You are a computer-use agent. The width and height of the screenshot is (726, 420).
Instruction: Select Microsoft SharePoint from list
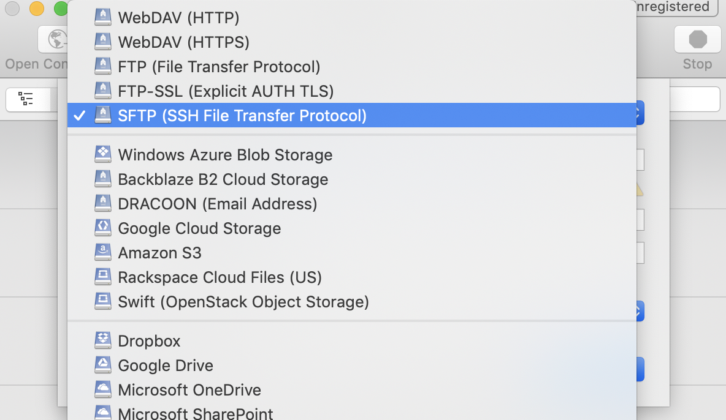[x=195, y=413]
